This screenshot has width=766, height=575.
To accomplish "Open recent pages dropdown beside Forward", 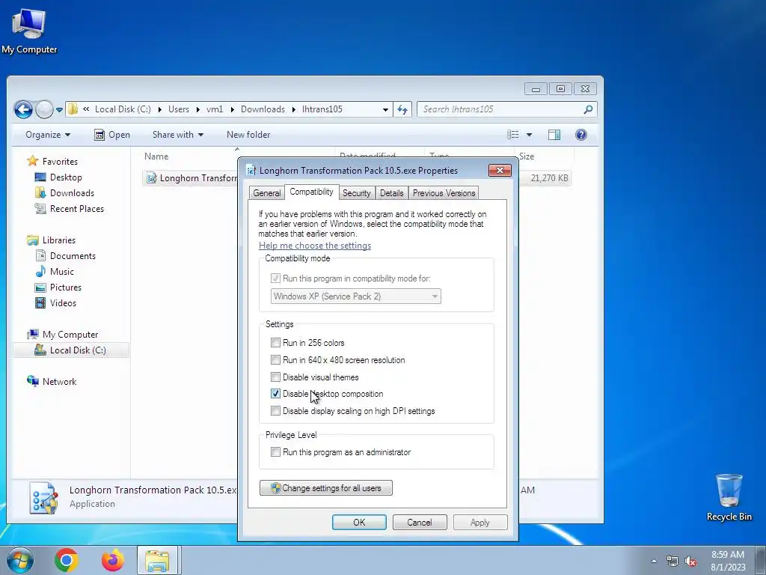I will tap(59, 110).
